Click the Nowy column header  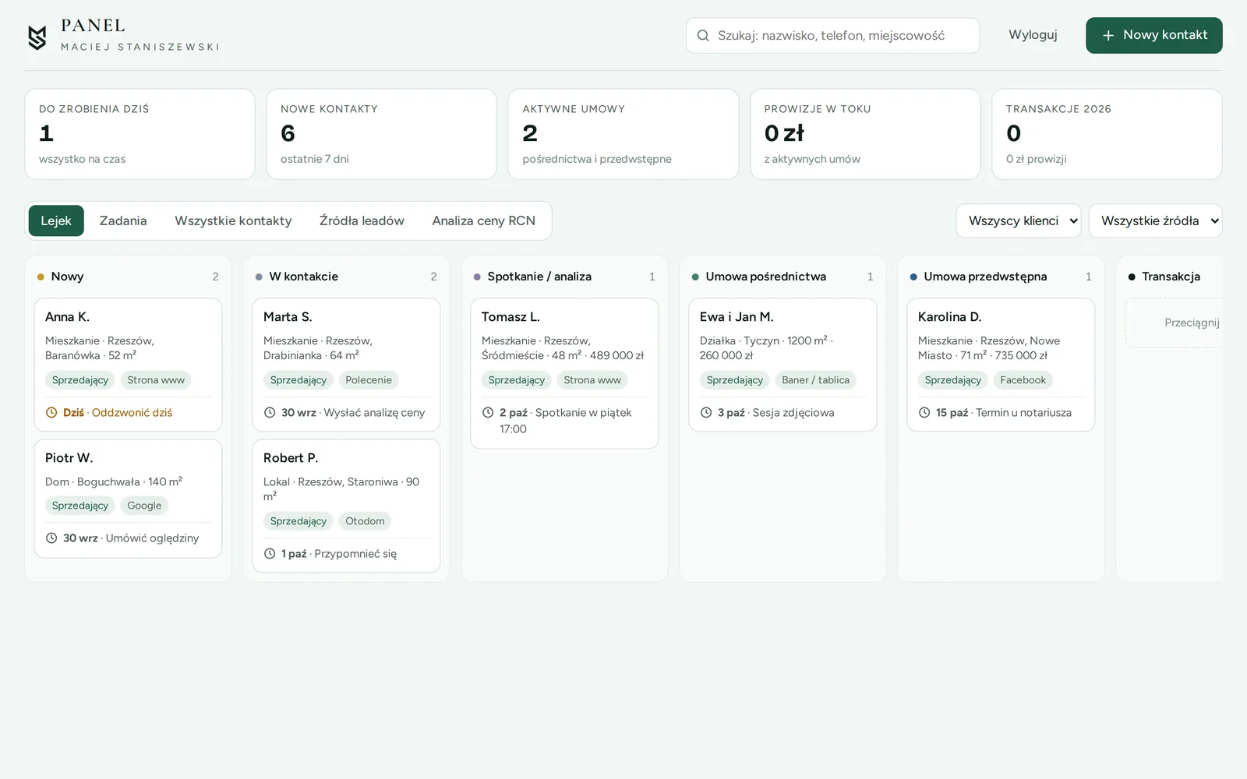67,277
